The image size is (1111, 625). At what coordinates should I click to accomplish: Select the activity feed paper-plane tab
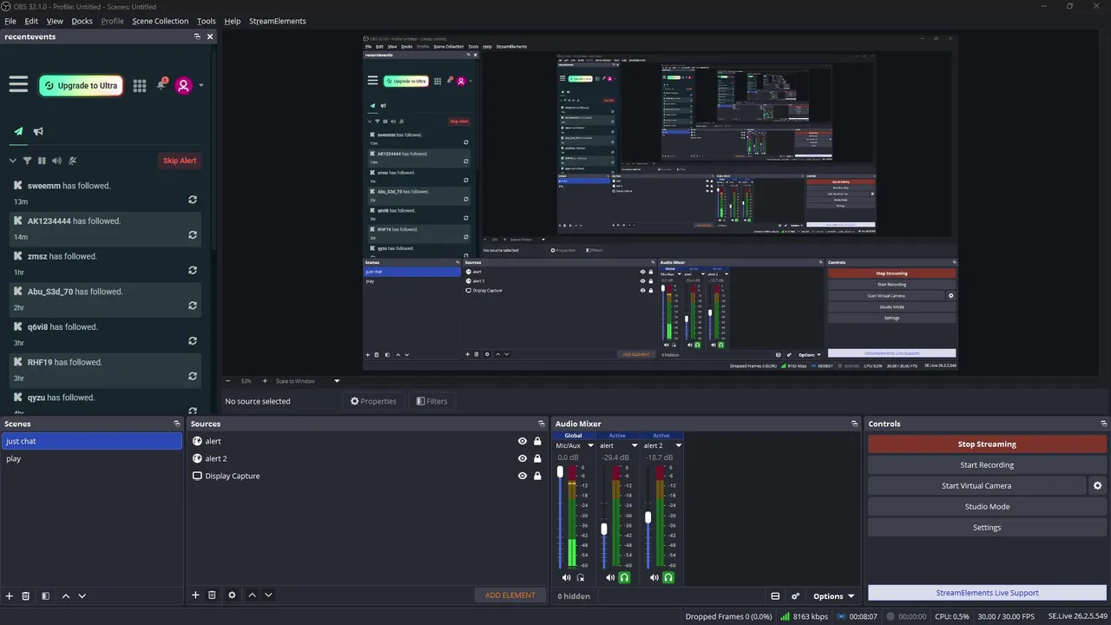point(18,132)
